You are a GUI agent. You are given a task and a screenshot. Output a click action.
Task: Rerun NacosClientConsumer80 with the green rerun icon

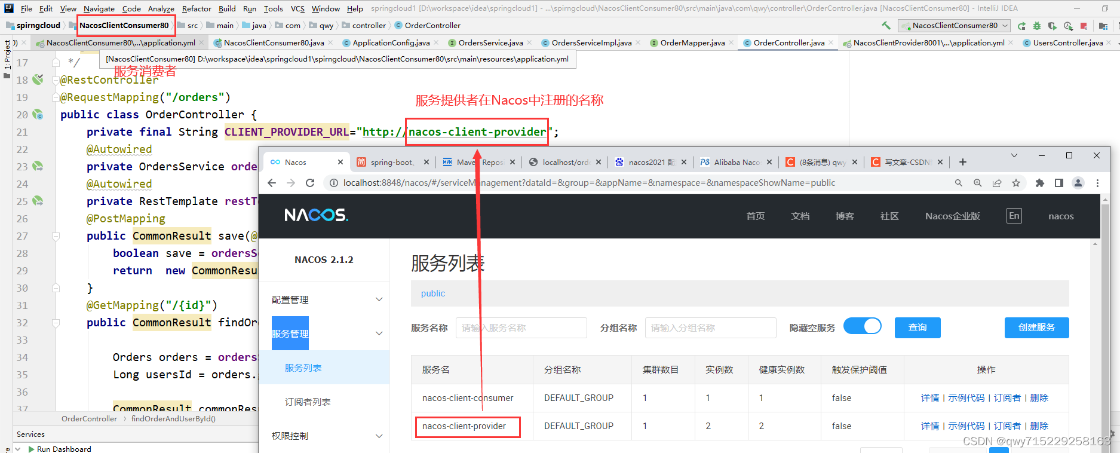pyautogui.click(x=1021, y=26)
